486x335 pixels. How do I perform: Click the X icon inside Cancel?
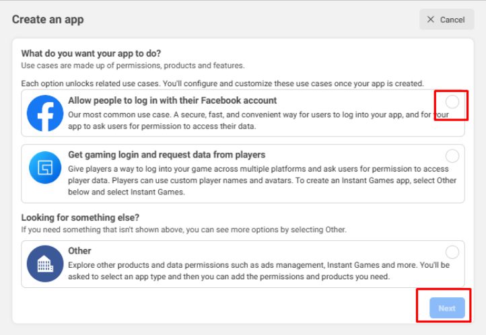coord(431,20)
